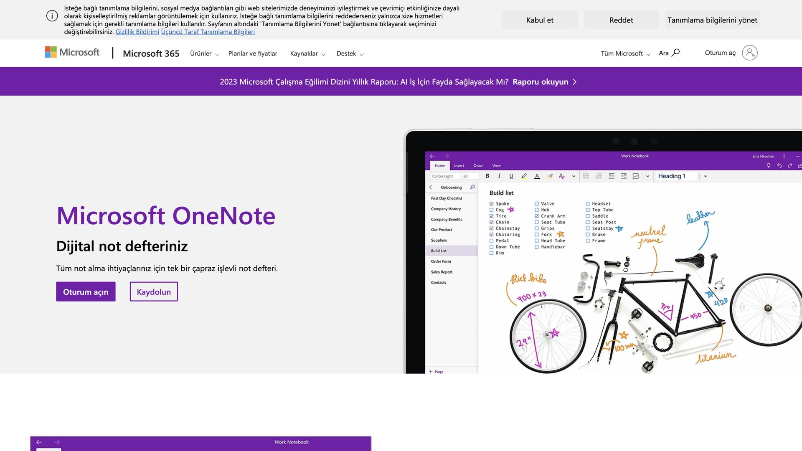Switch to the Draw ribbon tab
Screen dimensions: 802x451
[x=477, y=165]
